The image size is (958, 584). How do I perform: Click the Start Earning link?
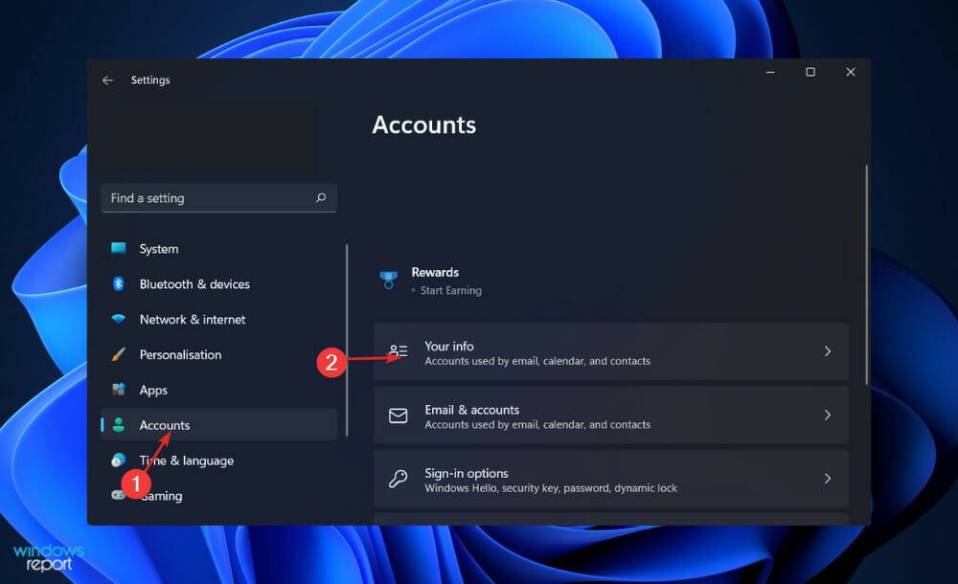pyautogui.click(x=449, y=290)
